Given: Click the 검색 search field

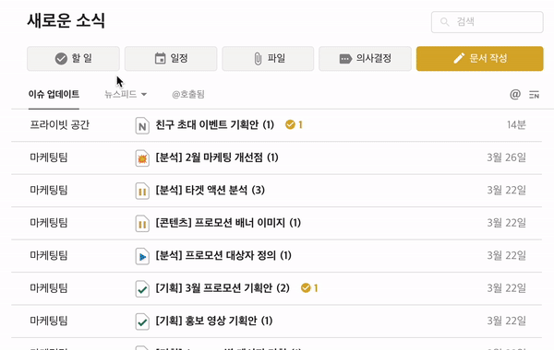Looking at the screenshot, I should (487, 22).
